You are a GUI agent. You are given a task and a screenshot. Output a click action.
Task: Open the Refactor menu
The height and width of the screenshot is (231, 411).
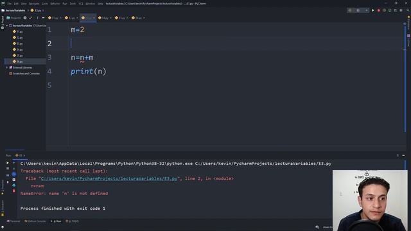55,4
